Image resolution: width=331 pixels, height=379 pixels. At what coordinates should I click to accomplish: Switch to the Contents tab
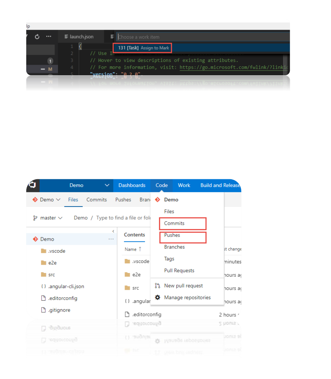pos(134,235)
